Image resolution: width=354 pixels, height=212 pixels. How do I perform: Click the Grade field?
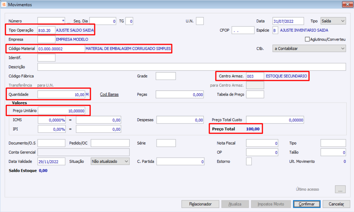click(x=166, y=76)
